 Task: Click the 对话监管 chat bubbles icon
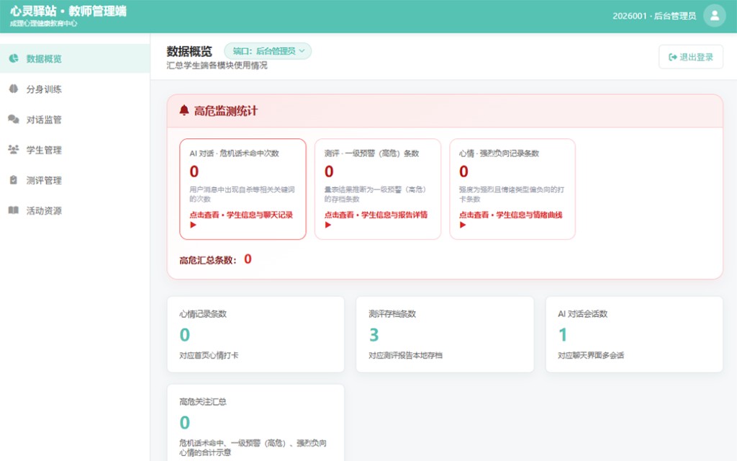click(x=14, y=119)
